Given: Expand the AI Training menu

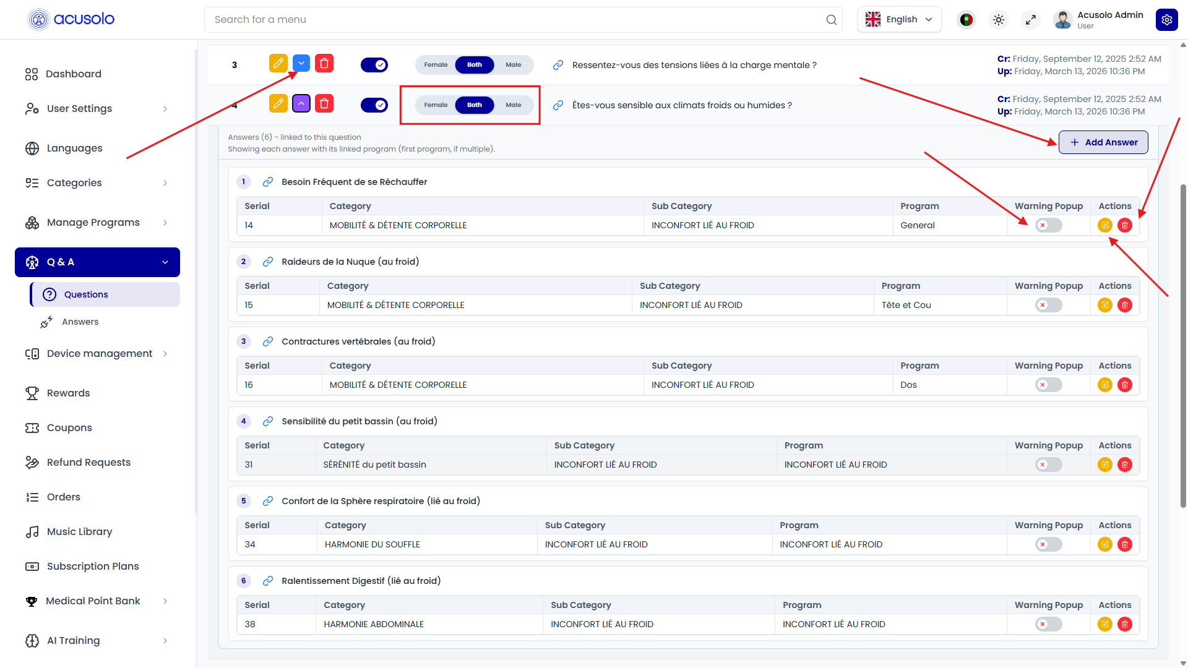Looking at the screenshot, I should coord(97,641).
